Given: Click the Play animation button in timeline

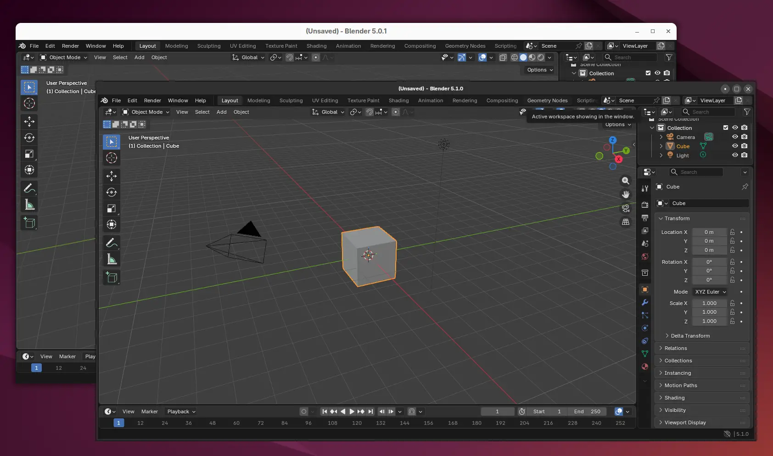Looking at the screenshot, I should [352, 412].
